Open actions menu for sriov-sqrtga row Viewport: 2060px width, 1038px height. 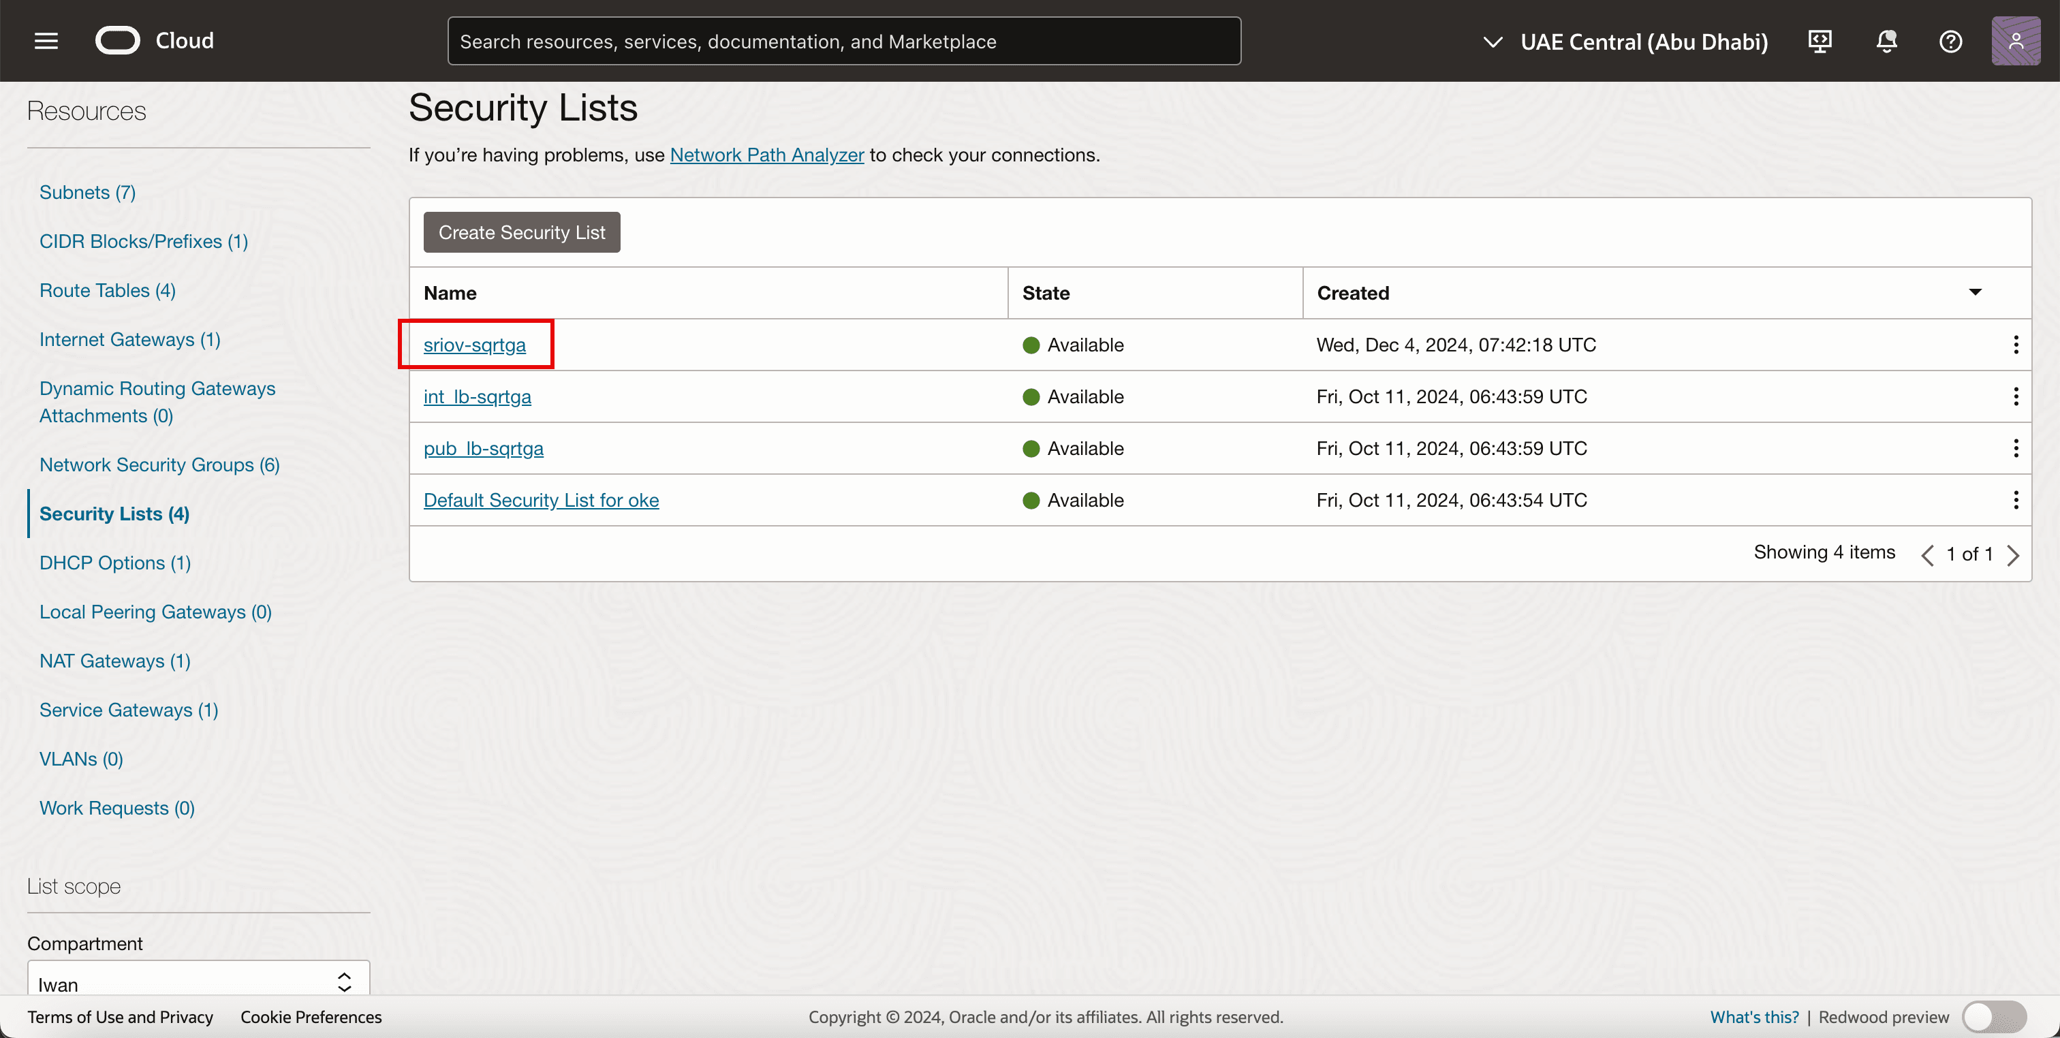pos(2015,345)
